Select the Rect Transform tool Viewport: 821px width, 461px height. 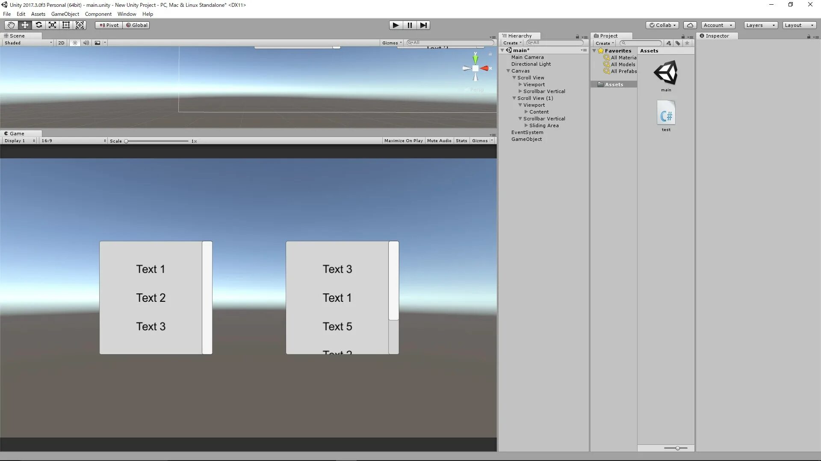[x=66, y=25]
